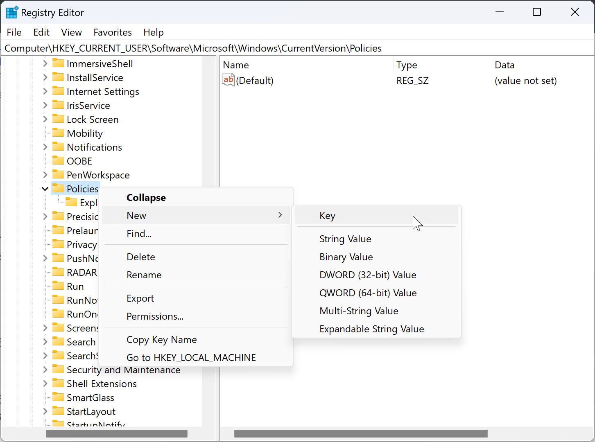Click the Data column header
595x442 pixels.
[543, 65]
